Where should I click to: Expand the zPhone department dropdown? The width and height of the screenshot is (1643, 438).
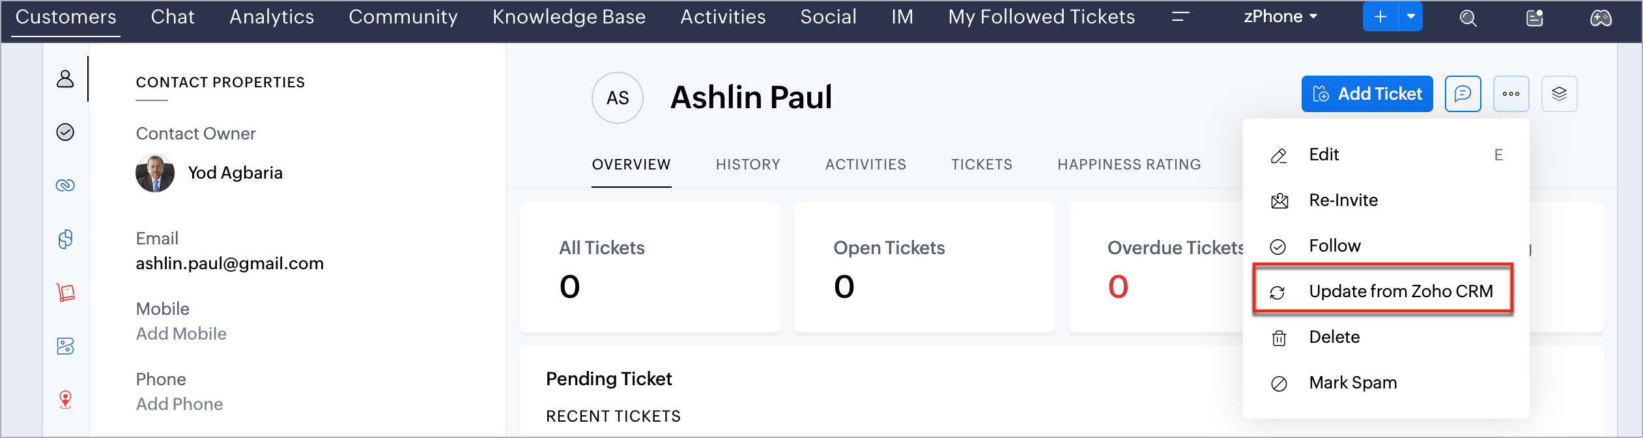[x=1280, y=17]
